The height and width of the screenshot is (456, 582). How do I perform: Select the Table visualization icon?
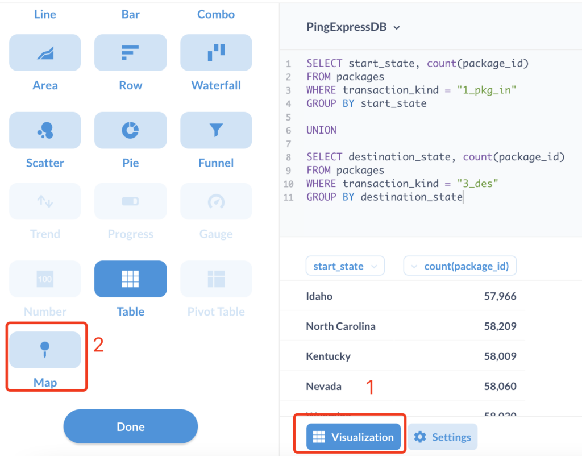click(x=130, y=279)
